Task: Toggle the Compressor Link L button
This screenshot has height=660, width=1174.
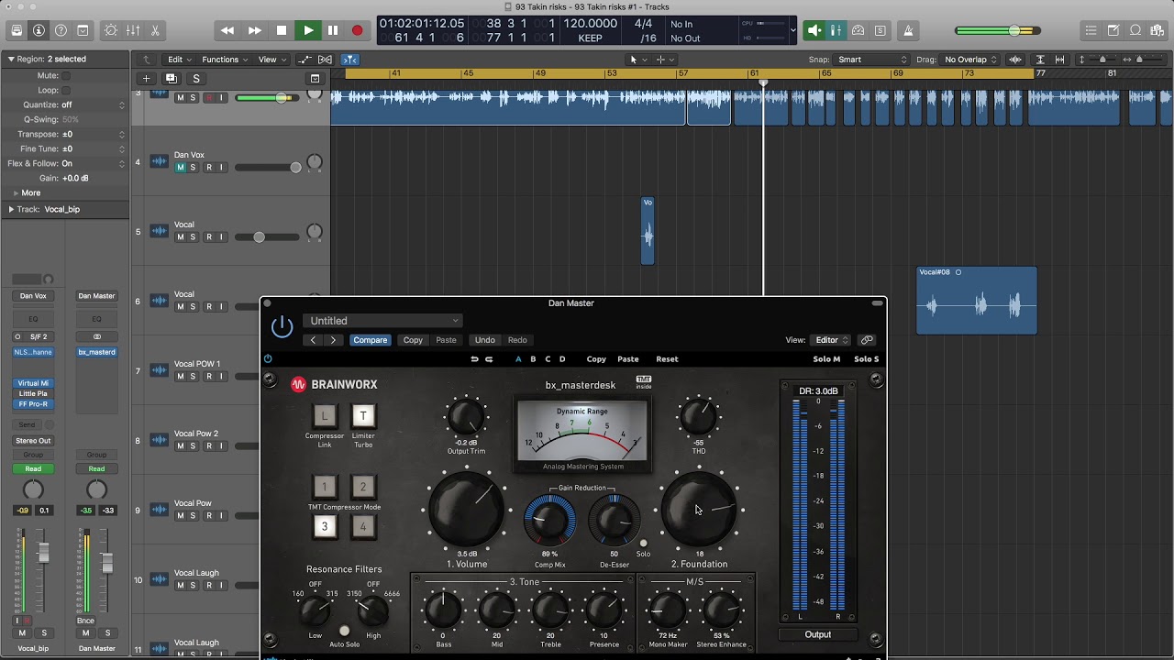Action: tap(324, 416)
